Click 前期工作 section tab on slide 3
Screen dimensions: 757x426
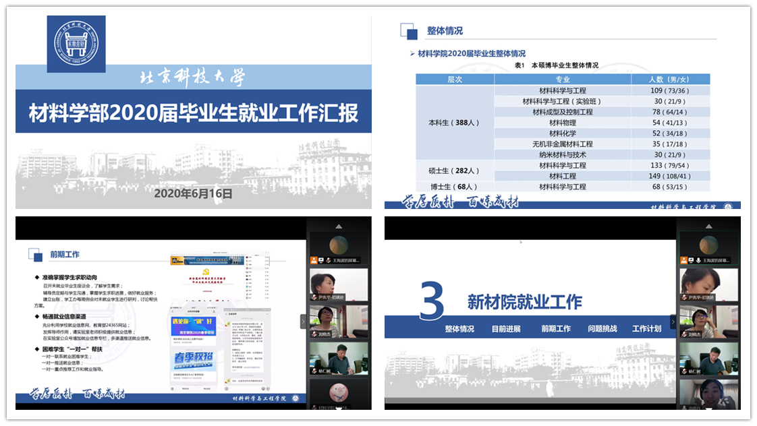coord(556,329)
